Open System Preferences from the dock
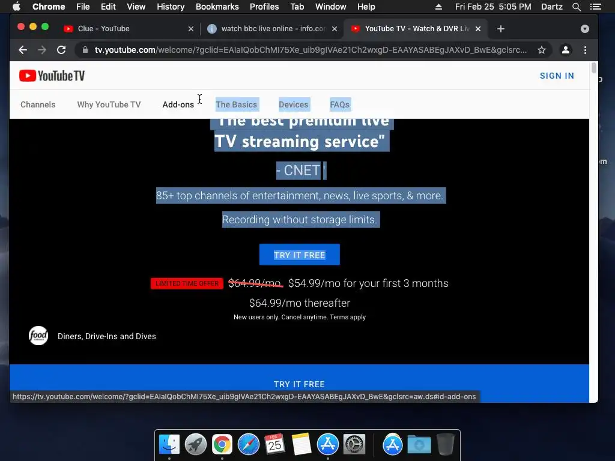The width and height of the screenshot is (615, 461). [354, 445]
